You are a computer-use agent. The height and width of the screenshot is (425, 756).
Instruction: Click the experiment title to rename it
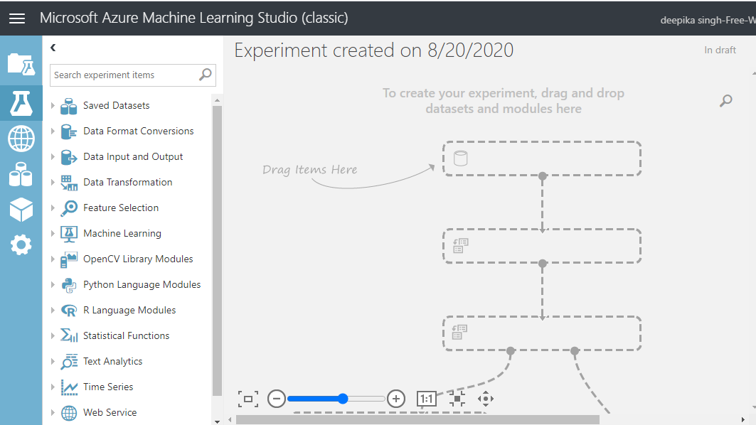click(x=373, y=50)
